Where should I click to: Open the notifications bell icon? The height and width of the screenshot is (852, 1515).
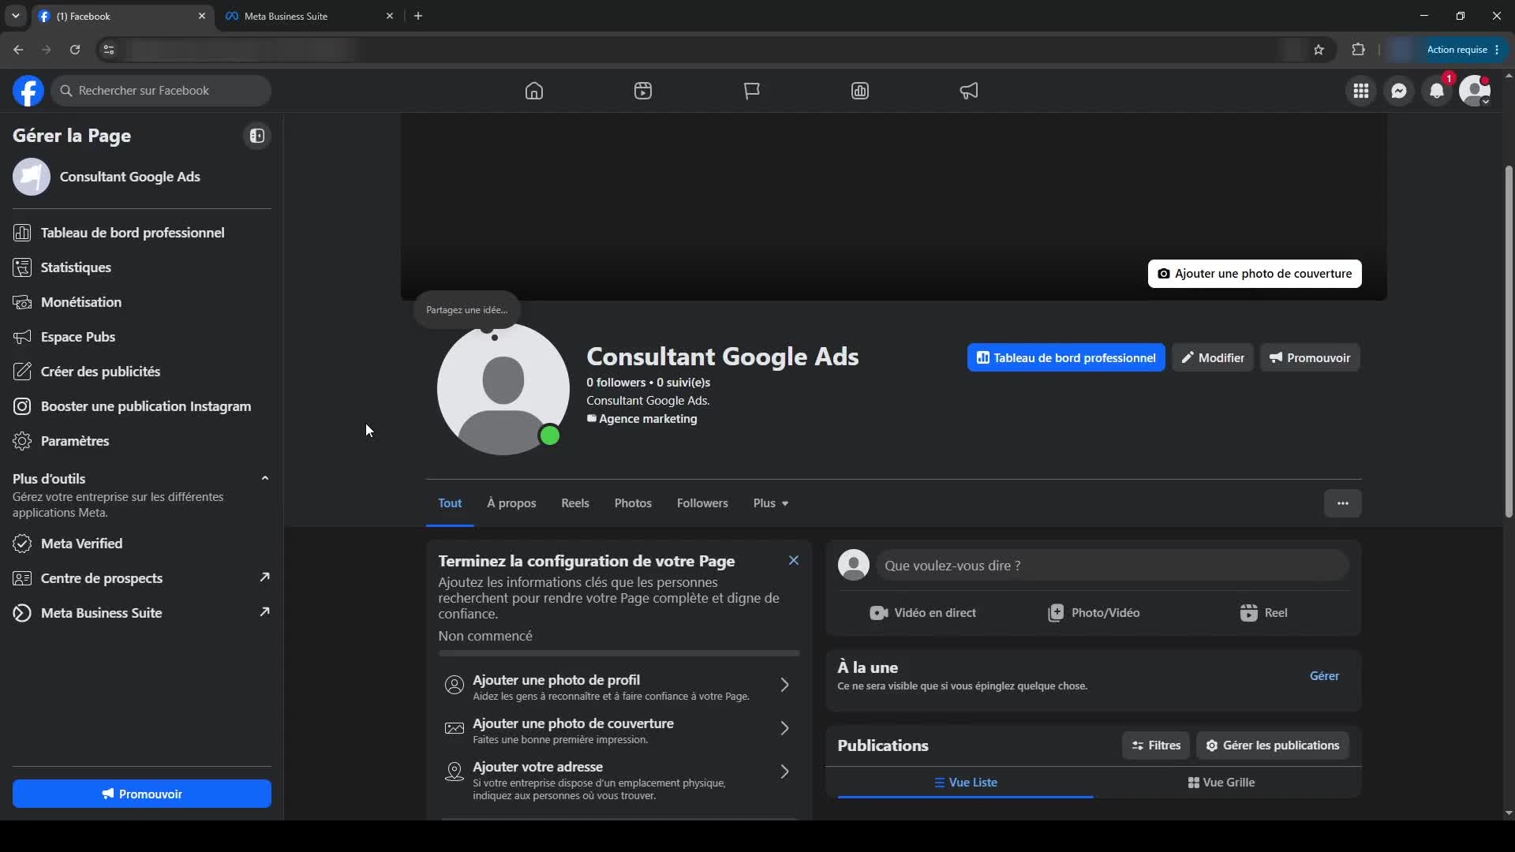tap(1437, 91)
